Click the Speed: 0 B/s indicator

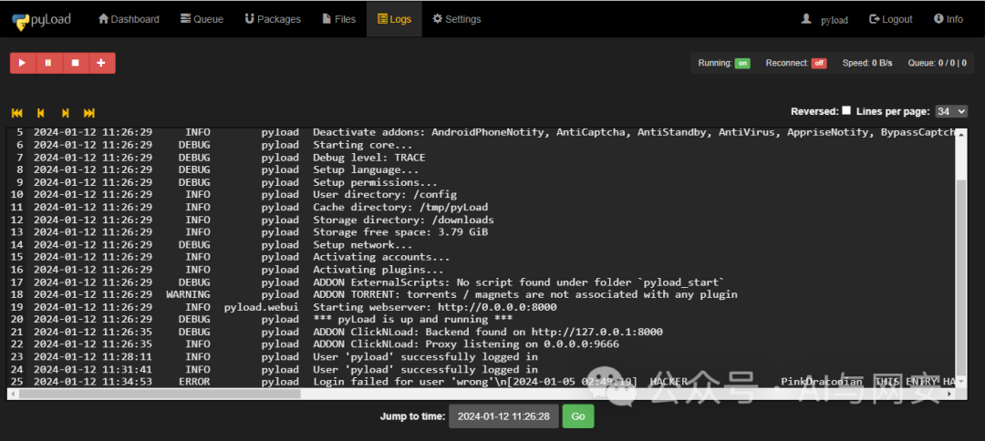pyautogui.click(x=867, y=64)
